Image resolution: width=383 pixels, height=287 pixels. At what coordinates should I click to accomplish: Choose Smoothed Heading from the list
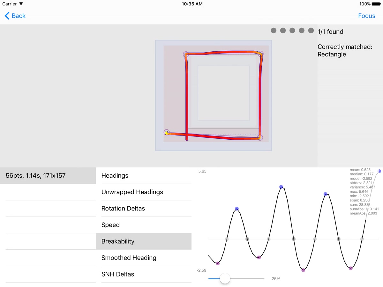pos(144,258)
